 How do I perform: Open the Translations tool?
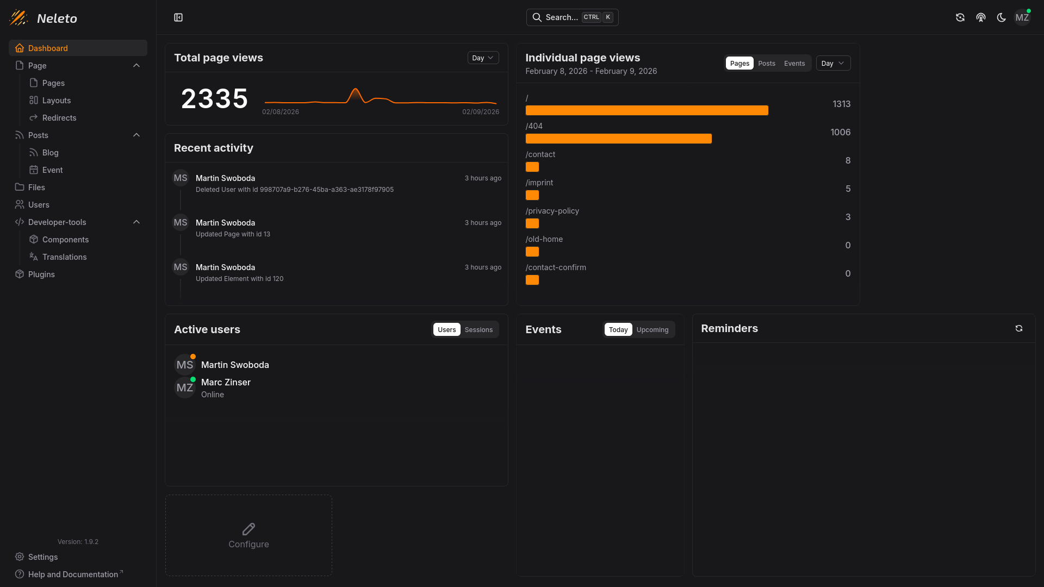(64, 257)
